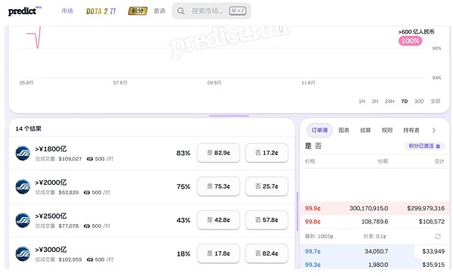
Task: Buy 否 25.7¢ on >¥2000亿
Action: point(267,186)
